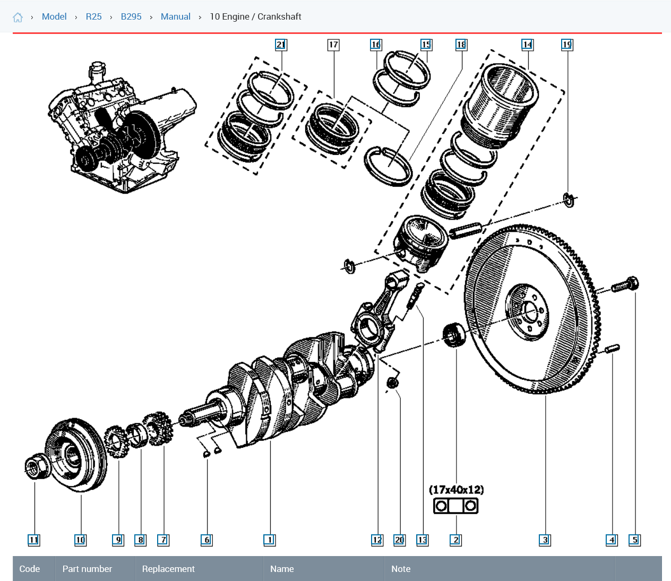The width and height of the screenshot is (671, 581).
Task: Select flywheel callout number 3
Action: (545, 540)
